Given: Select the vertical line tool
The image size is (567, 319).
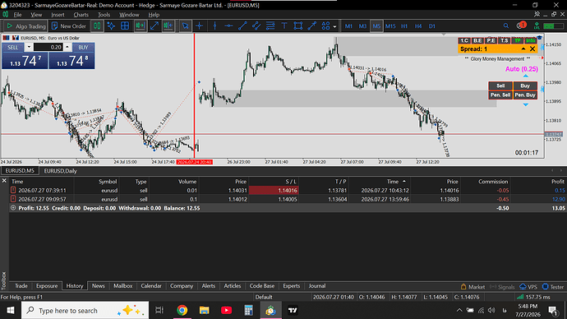Looking at the screenshot, I should tap(214, 26).
